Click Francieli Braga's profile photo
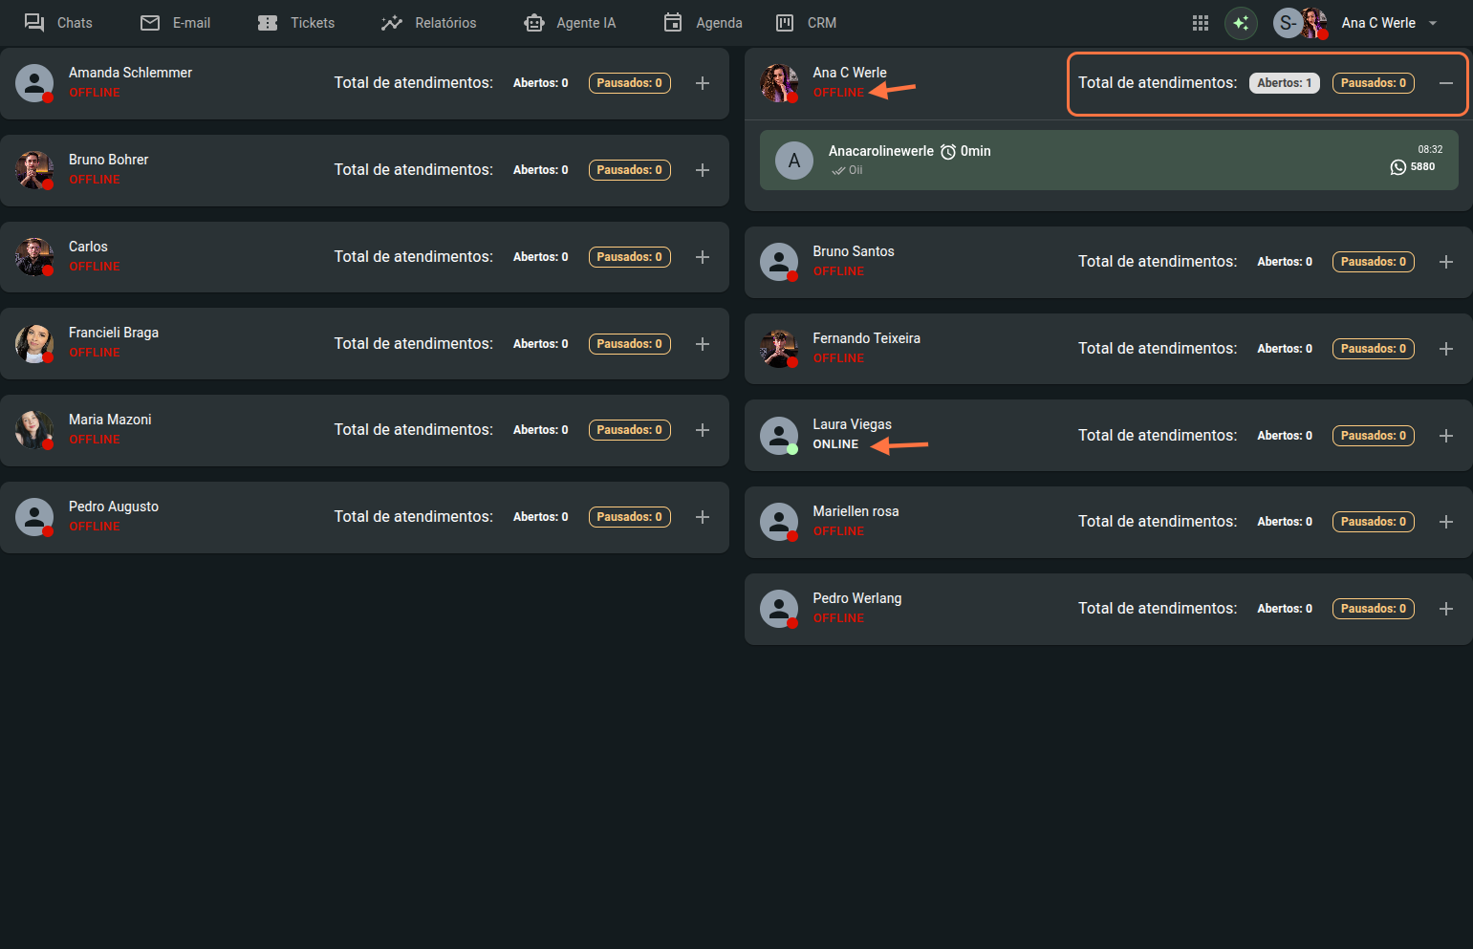This screenshot has height=949, width=1473. (x=34, y=343)
